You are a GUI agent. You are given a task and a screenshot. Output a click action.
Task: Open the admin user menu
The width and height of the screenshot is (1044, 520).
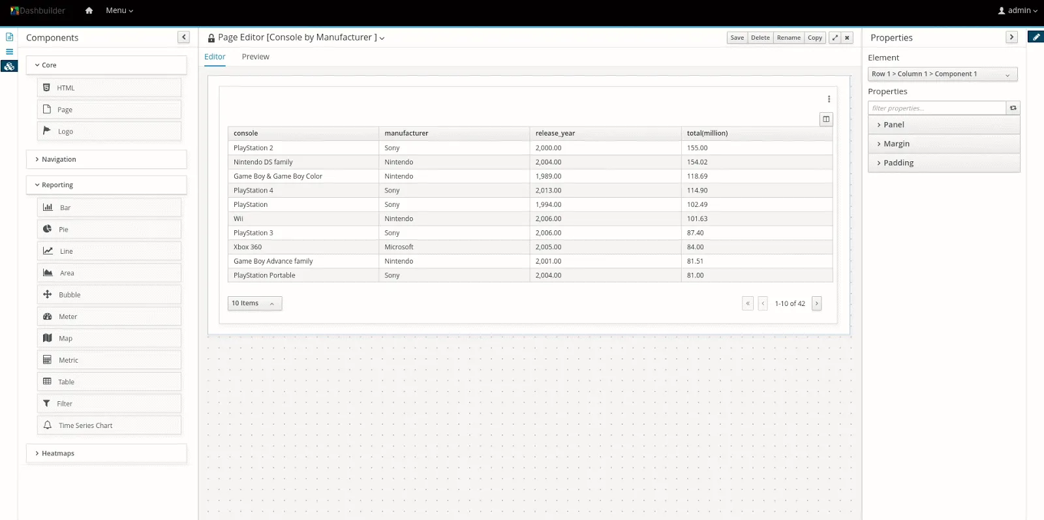[1017, 10]
